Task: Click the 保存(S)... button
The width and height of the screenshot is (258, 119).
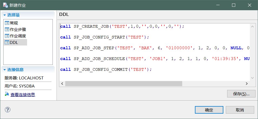Action: [241, 94]
